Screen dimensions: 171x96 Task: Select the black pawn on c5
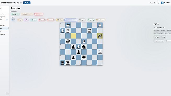pos(73,47)
